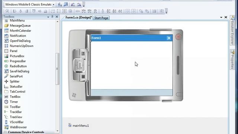Pick ProgressBar from the Toolbox

(x=18, y=61)
